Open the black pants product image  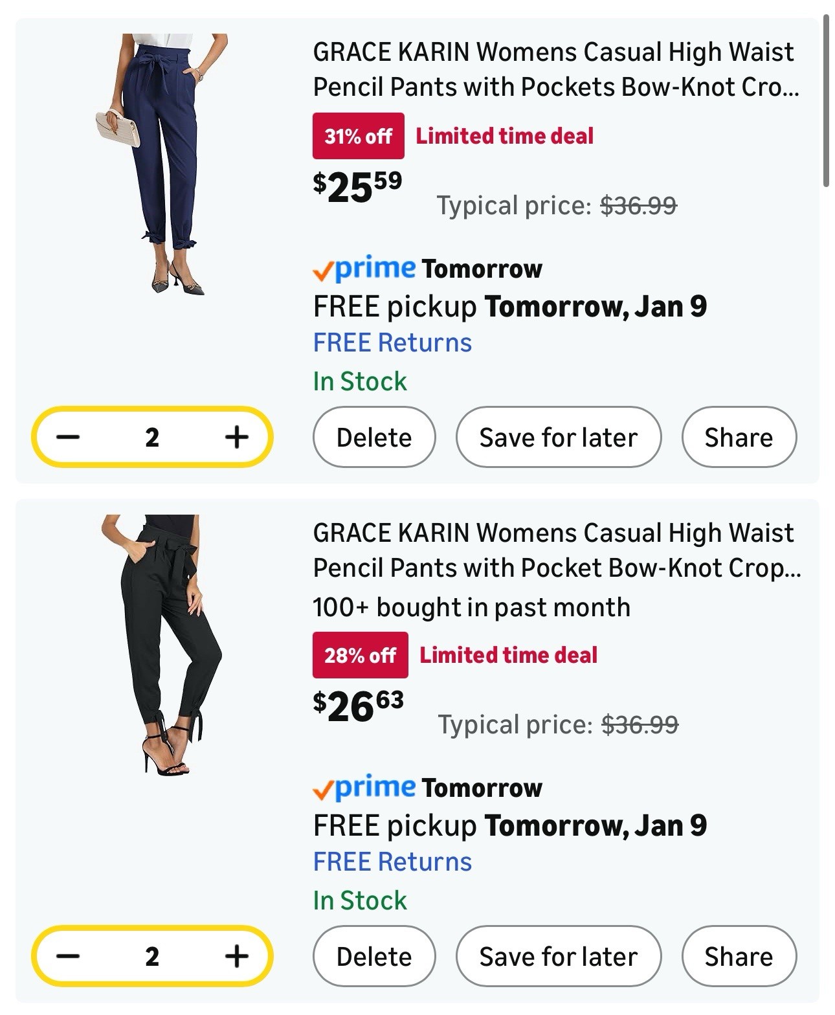(x=162, y=645)
